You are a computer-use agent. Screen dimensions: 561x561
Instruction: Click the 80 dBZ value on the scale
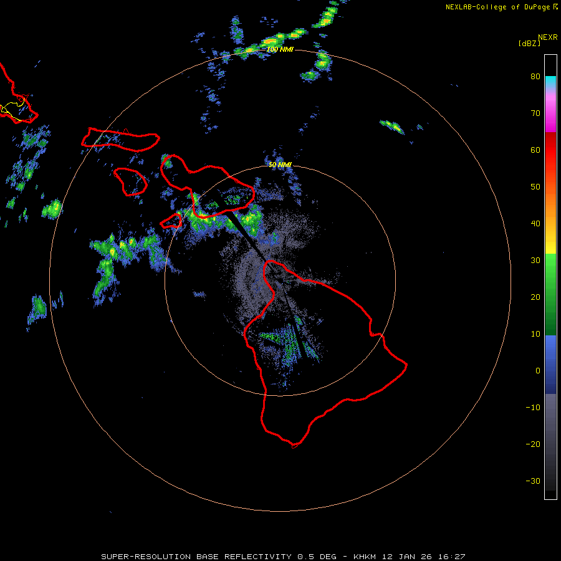[x=535, y=77]
